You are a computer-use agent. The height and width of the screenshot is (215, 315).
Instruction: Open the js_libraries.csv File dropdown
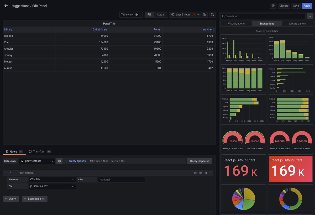tap(52, 186)
